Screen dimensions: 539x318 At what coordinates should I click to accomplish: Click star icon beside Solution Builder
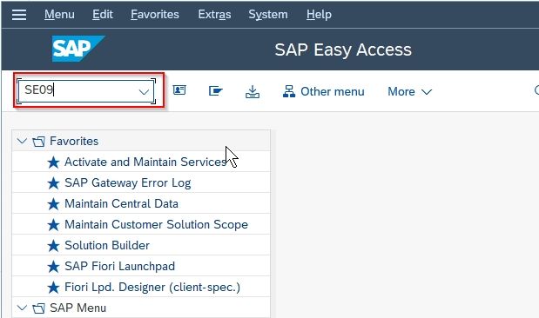click(53, 246)
